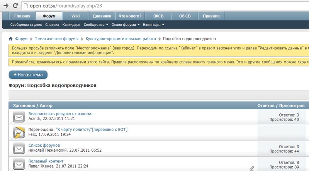Open moved thread 'К чёрту политоту'
This screenshot has height=171, width=309.
[x=92, y=129]
